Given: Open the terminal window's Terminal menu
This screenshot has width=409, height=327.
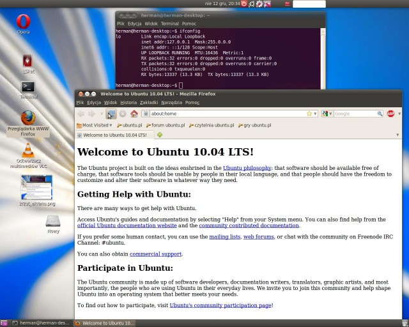Looking at the screenshot, I should coord(170,24).
